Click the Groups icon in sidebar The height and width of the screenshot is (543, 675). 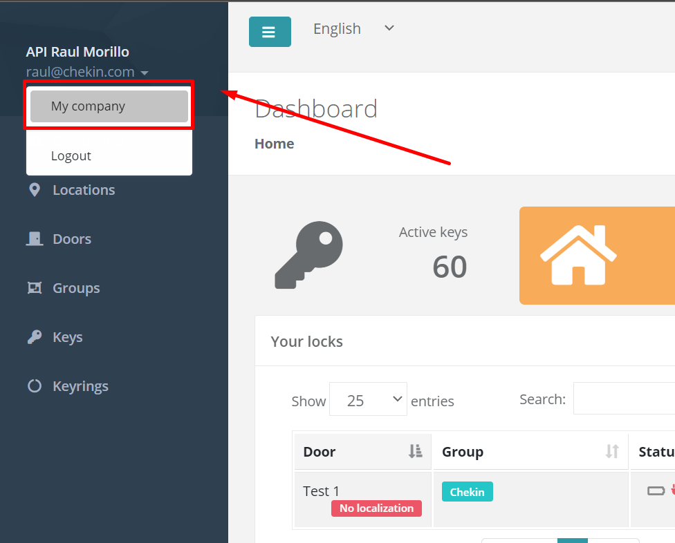point(35,288)
